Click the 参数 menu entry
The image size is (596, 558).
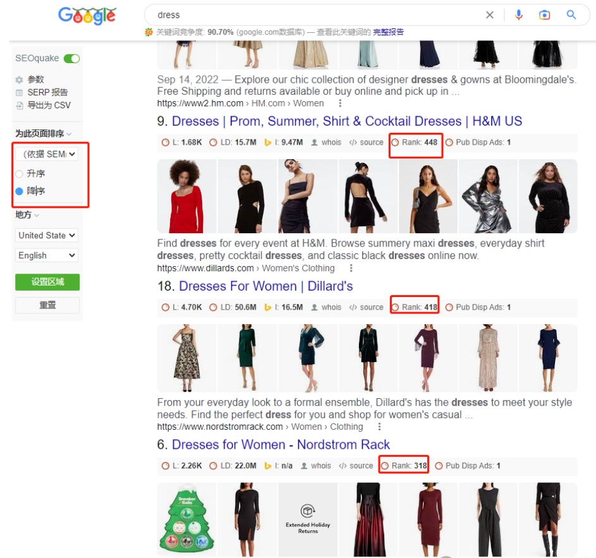[36, 80]
